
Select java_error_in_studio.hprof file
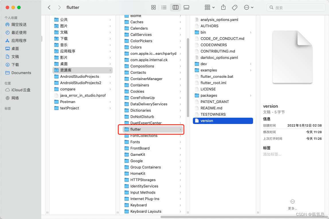pyautogui.click(x=83, y=95)
